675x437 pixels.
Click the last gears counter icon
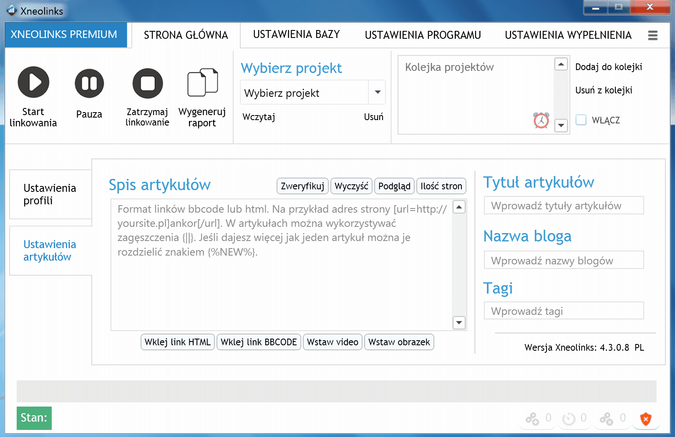click(606, 419)
